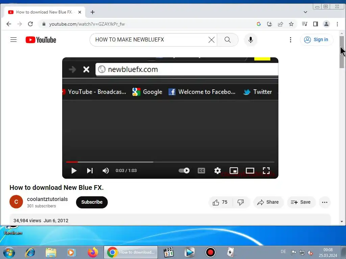The image size is (346, 259).
Task: Open more actions ellipsis menu
Action: (x=325, y=202)
